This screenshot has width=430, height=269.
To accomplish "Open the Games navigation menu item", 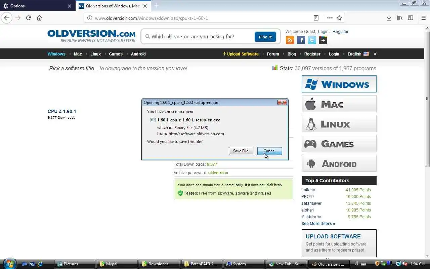I will tap(116, 54).
